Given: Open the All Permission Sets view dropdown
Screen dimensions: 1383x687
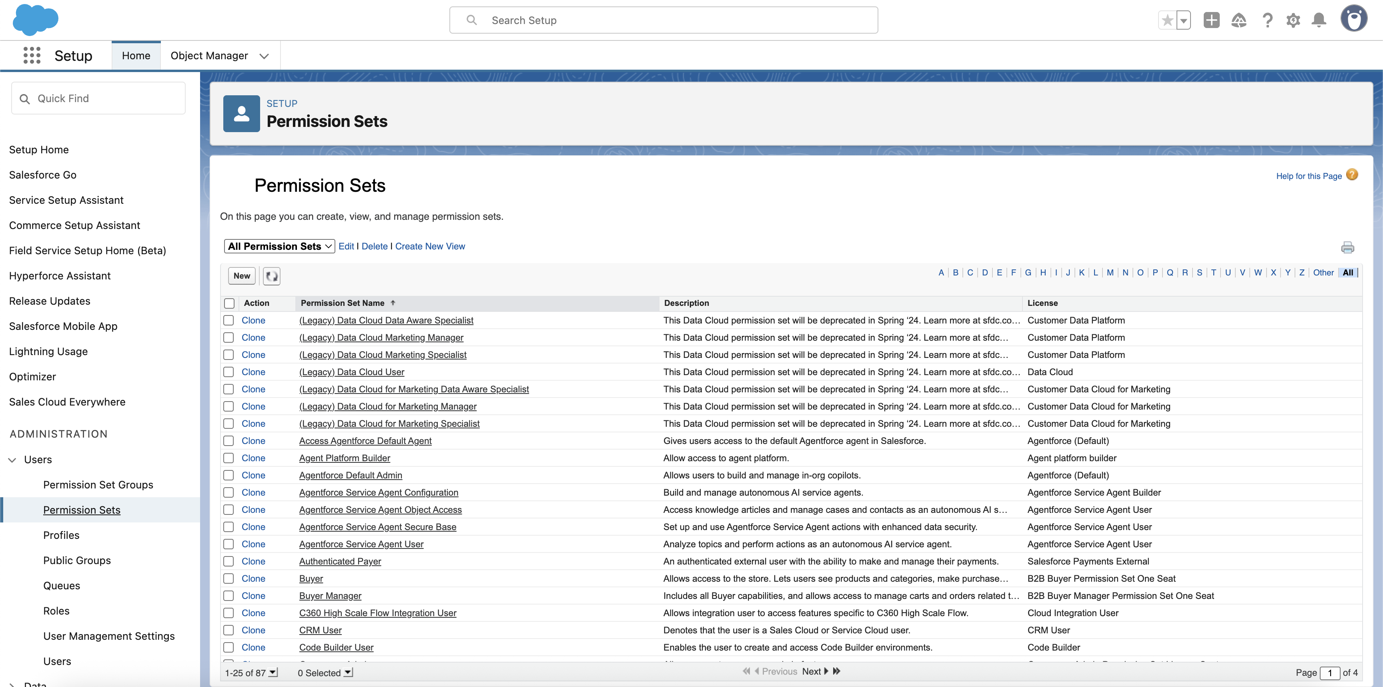Looking at the screenshot, I should pos(279,246).
